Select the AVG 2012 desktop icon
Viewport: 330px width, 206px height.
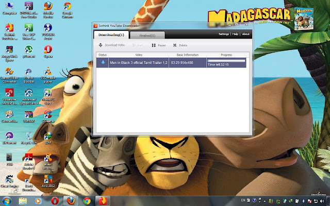pos(48,181)
